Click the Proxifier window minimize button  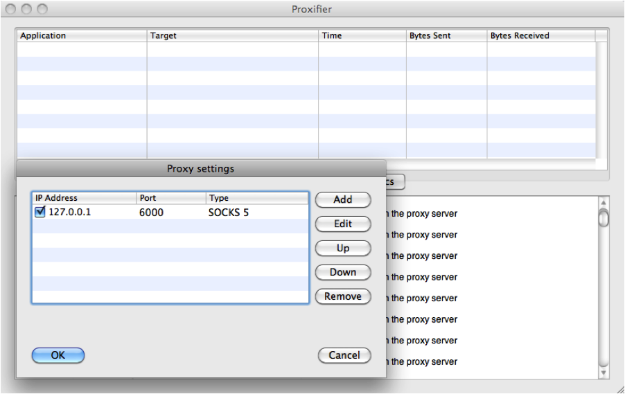click(x=26, y=9)
